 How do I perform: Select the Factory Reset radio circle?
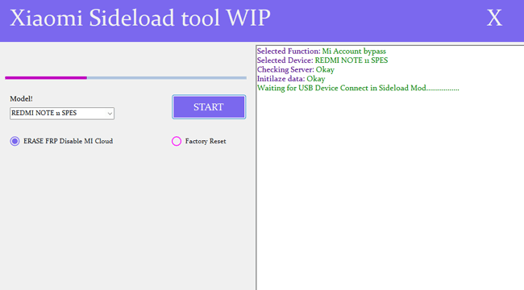point(177,141)
